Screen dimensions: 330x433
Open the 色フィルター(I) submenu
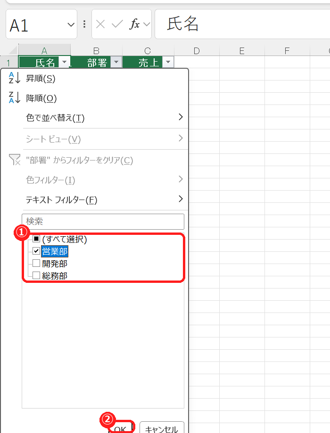tap(95, 180)
